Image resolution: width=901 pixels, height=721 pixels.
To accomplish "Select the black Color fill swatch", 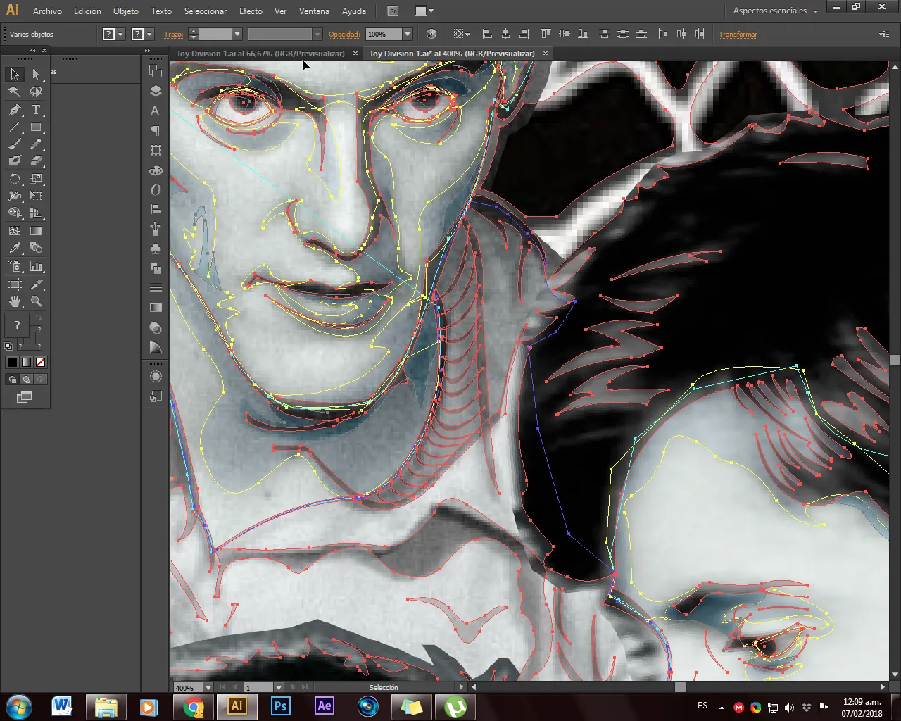I will [12, 362].
